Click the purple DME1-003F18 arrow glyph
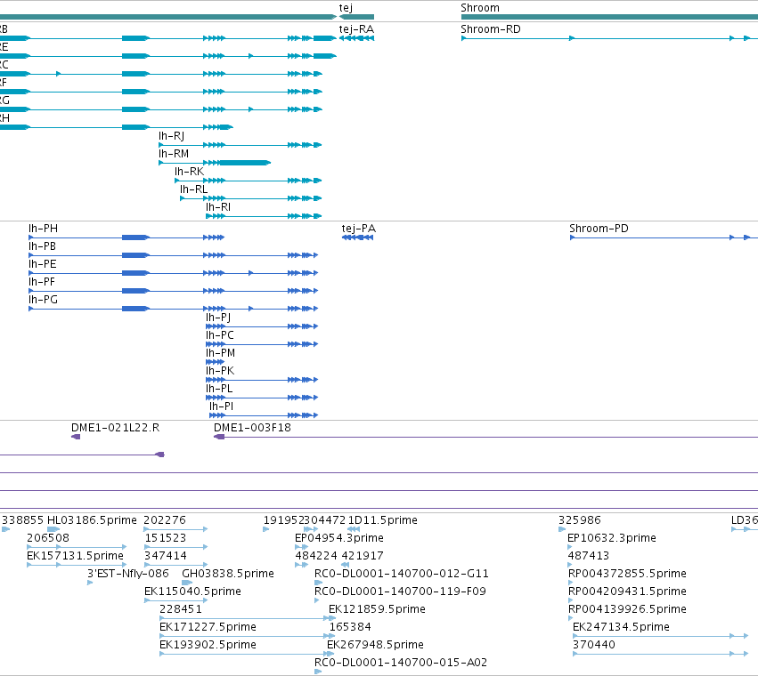758x676 pixels. (x=219, y=437)
